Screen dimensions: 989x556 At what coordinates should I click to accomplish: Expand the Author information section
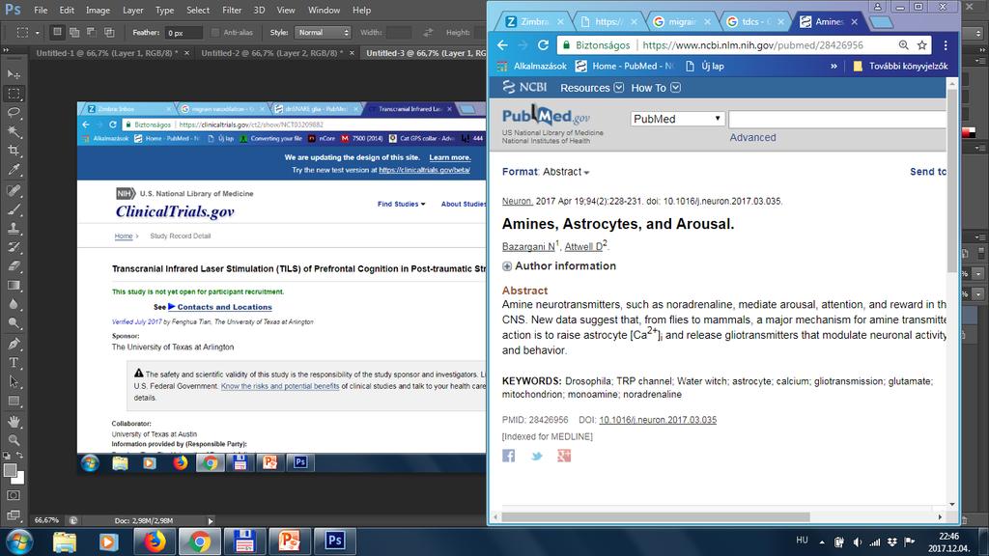(559, 266)
